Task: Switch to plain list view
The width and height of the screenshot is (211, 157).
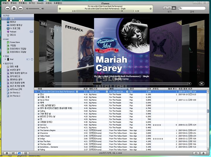Action: point(165,8)
